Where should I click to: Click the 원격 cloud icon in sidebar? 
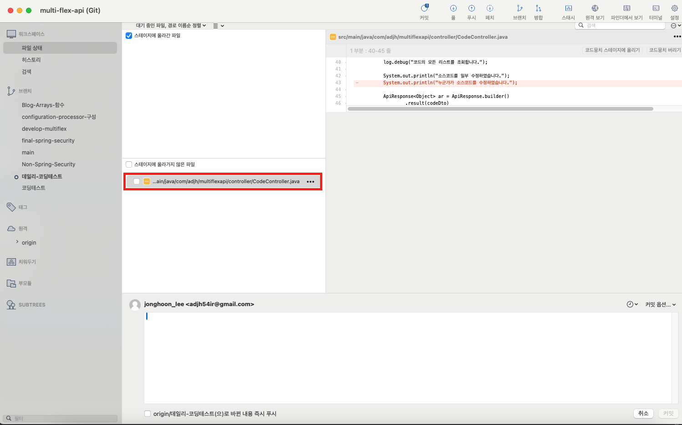click(x=11, y=229)
